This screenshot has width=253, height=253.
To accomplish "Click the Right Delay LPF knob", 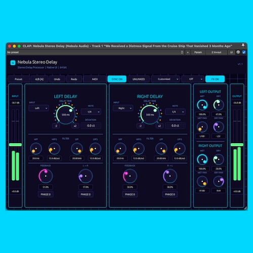I will 161,149.
